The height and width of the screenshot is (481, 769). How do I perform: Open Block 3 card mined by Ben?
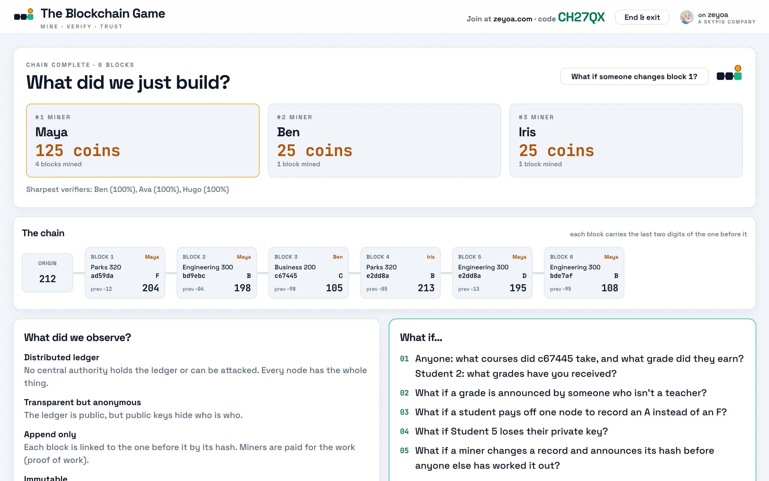point(309,273)
